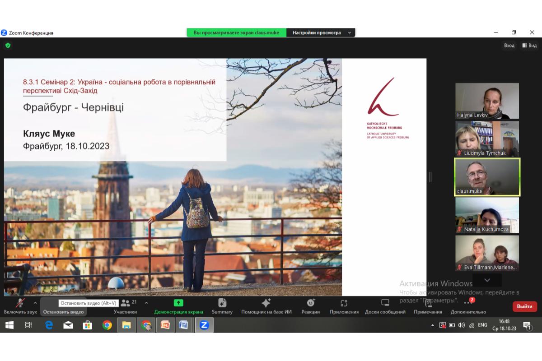Click the green screen-viewing notice claus.muke
The height and width of the screenshot is (361, 542).
(x=237, y=32)
